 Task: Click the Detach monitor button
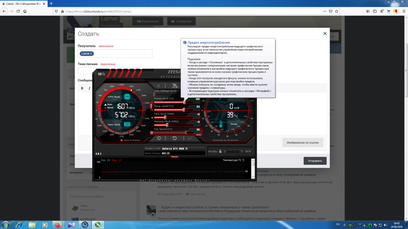click(175, 157)
